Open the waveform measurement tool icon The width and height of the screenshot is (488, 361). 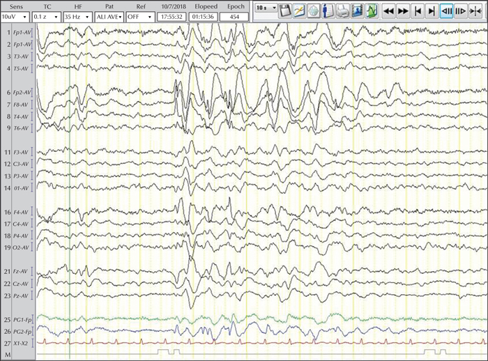(299, 11)
